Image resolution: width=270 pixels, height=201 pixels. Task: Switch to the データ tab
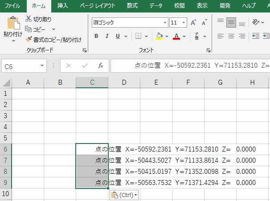pos(156,6)
